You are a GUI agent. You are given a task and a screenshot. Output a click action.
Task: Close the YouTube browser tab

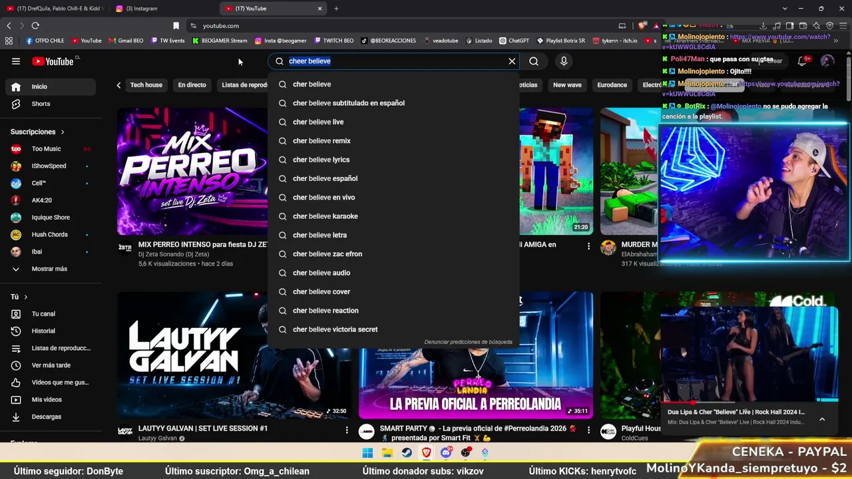[x=319, y=9]
